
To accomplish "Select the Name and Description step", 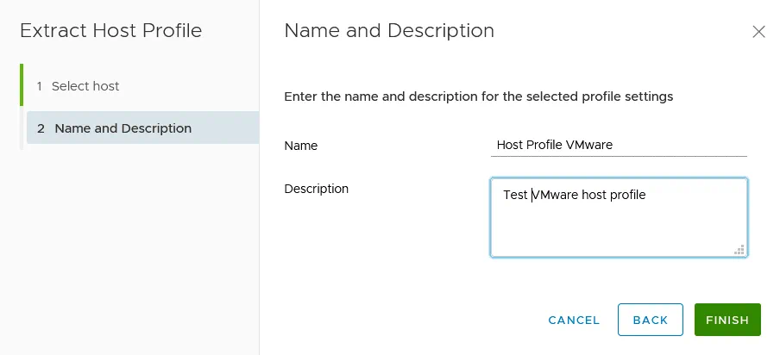I will (123, 128).
